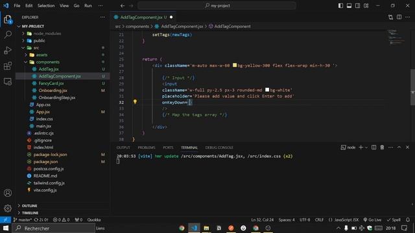Open the Selection menu
This screenshot has height=233, width=415.
point(46,6)
